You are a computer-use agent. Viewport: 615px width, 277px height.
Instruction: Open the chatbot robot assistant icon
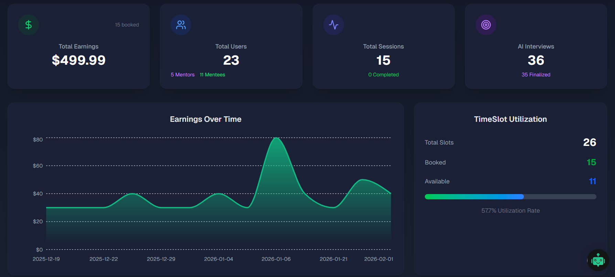pos(598,260)
